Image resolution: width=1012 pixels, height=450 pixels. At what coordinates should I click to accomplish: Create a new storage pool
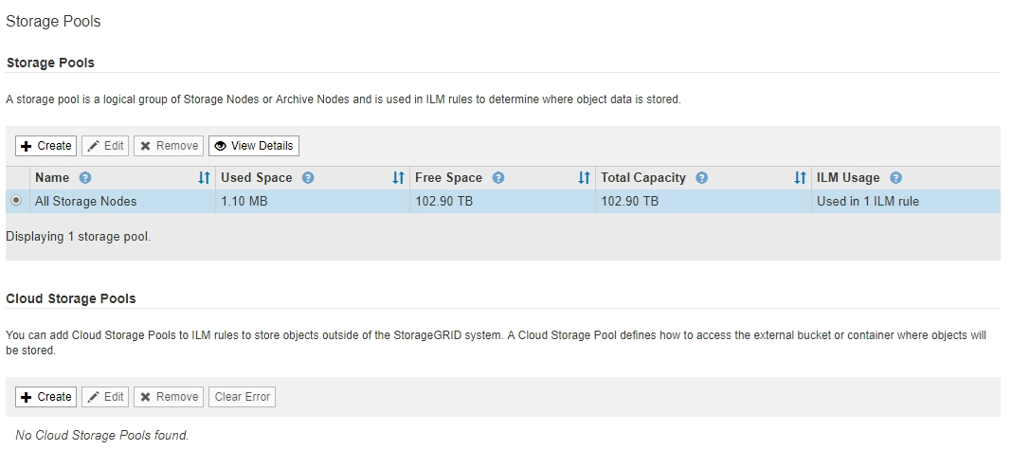[46, 146]
